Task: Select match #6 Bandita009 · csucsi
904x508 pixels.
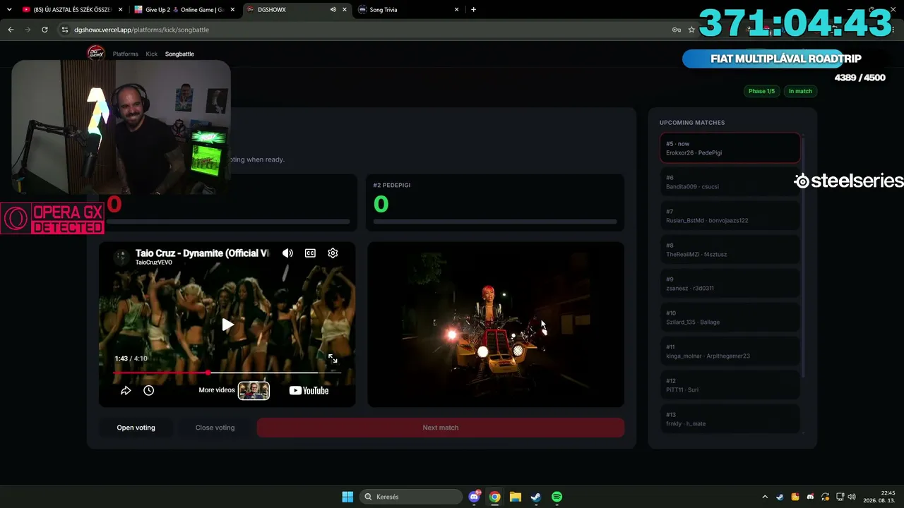Action: pos(730,182)
